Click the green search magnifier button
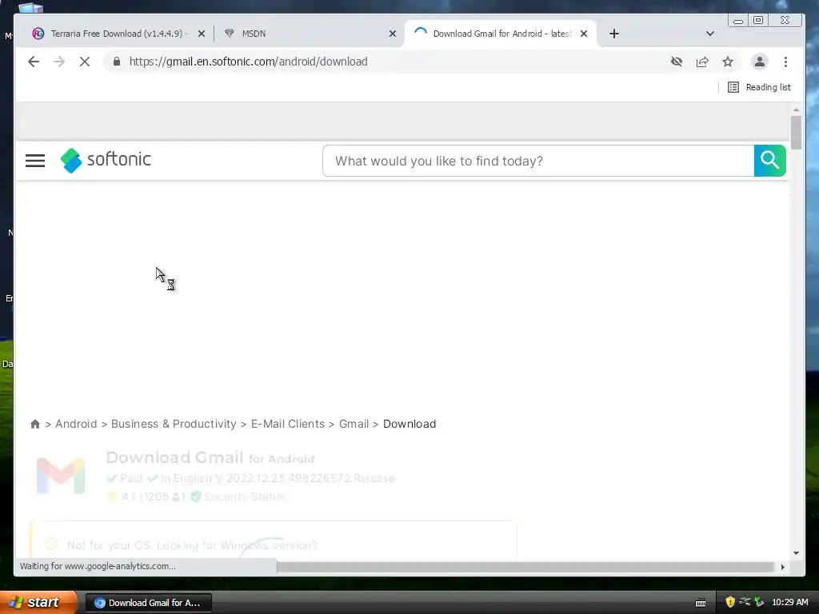Screen dimensions: 819x614 point(770,161)
